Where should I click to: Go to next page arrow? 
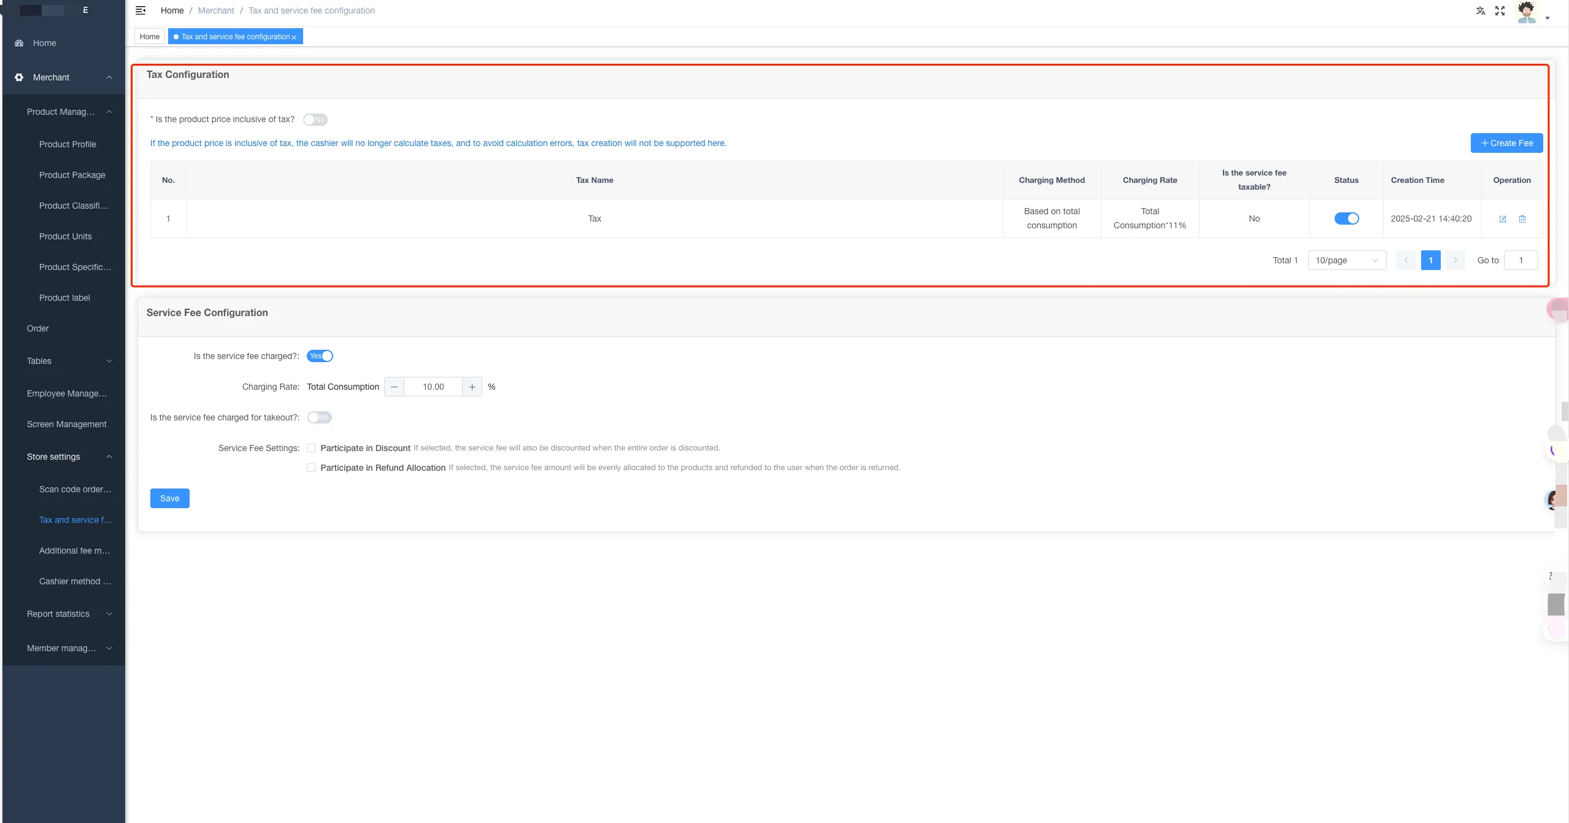(1455, 260)
